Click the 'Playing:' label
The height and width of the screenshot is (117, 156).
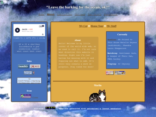[x=112, y=64]
